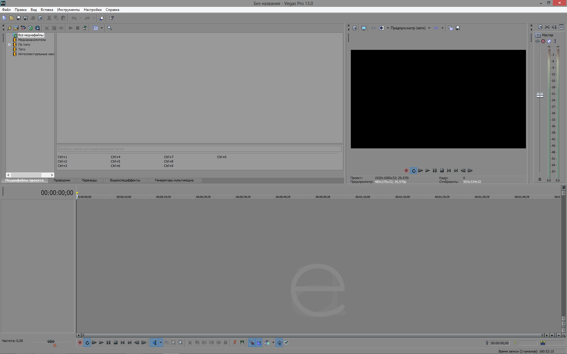The height and width of the screenshot is (354, 567).
Task: Toggle Enable Snapping on the timeline toolbar
Action: 252,343
